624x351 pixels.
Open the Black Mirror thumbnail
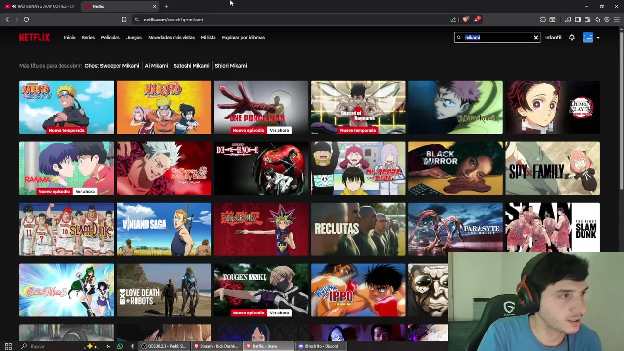click(x=455, y=168)
